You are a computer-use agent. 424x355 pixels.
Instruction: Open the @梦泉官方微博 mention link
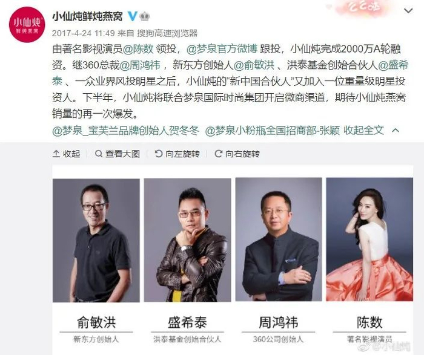tap(222, 49)
